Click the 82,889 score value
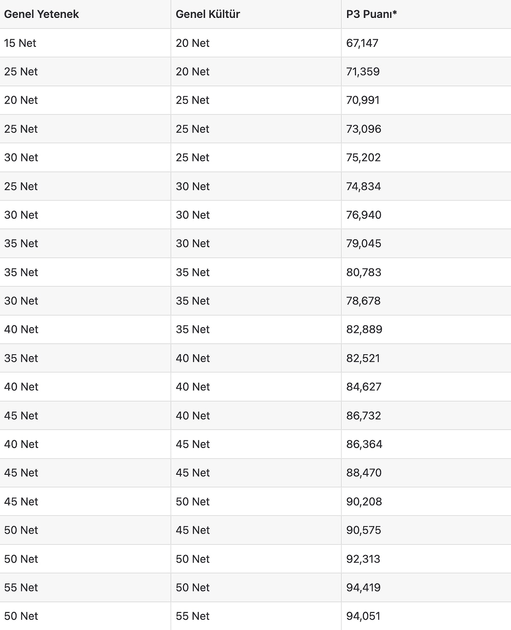This screenshot has height=630, width=511. point(364,329)
